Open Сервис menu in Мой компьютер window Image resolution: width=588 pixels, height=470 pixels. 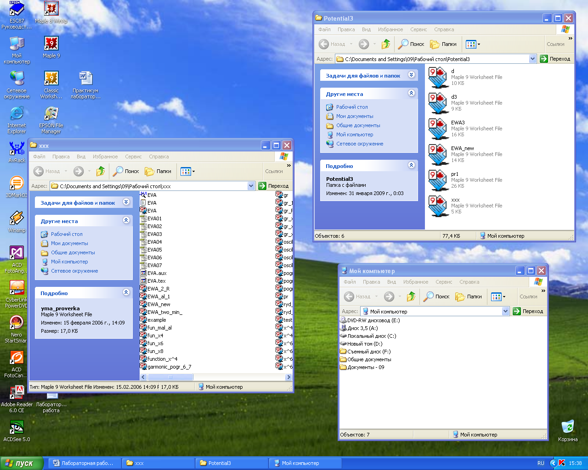click(x=444, y=282)
